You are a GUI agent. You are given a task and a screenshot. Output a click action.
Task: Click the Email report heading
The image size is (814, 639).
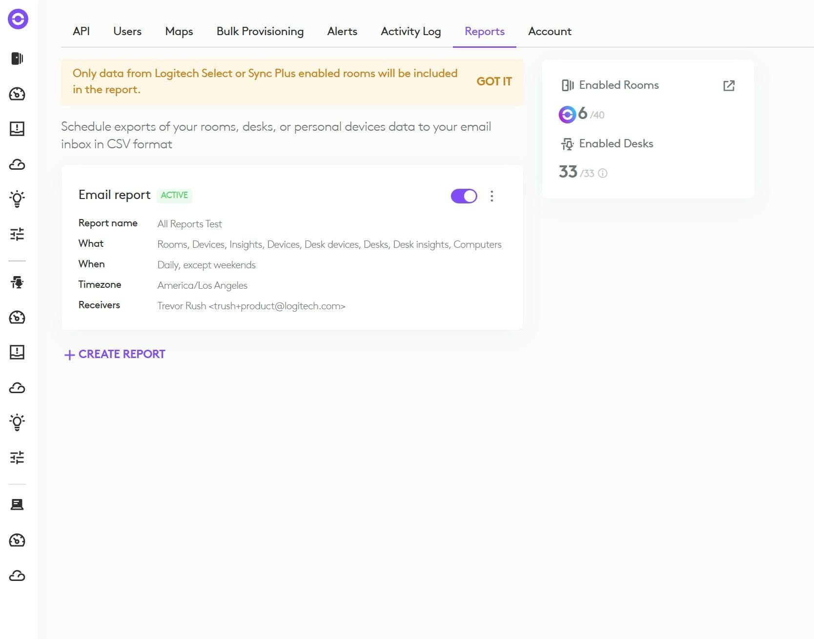tap(115, 195)
